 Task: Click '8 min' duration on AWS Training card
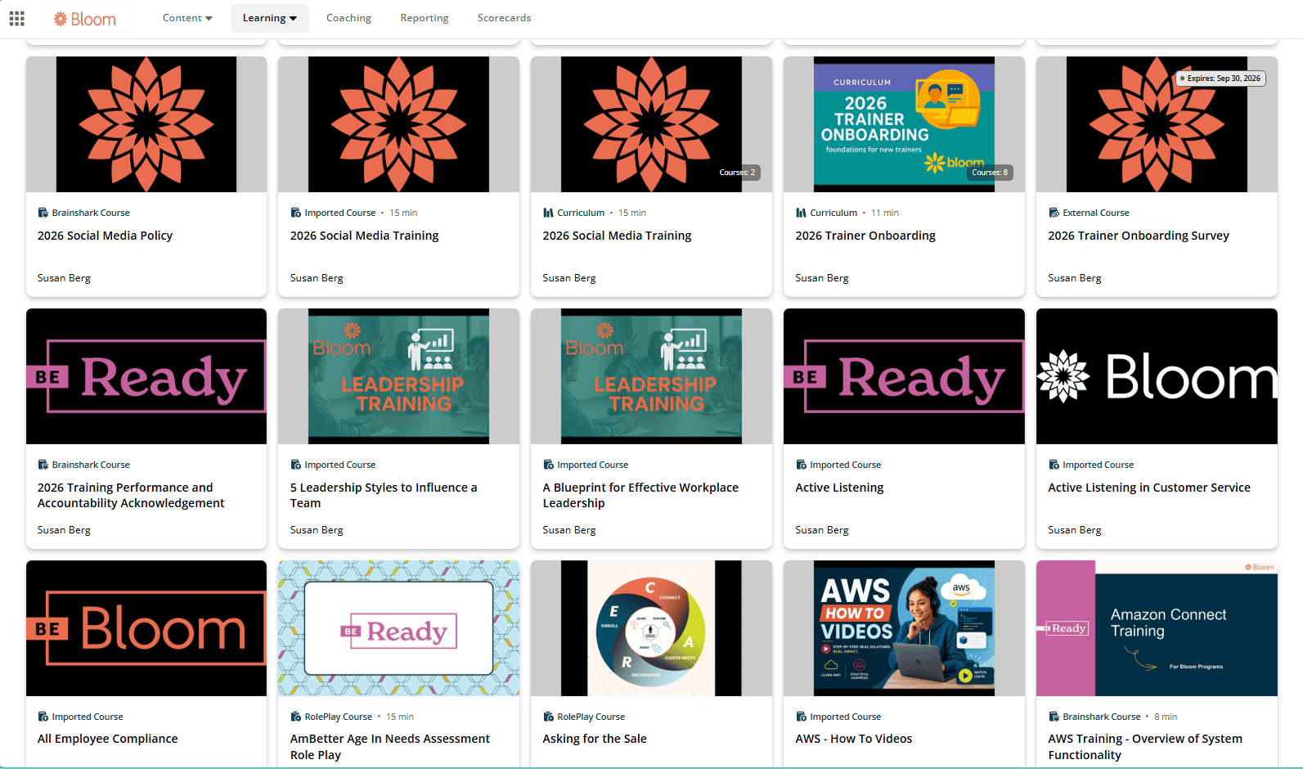[1166, 717]
